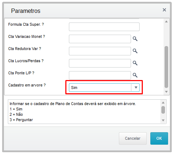Click the parameters list scroll up arrow
Screen dimensions: 176x154
(x=166, y=21)
